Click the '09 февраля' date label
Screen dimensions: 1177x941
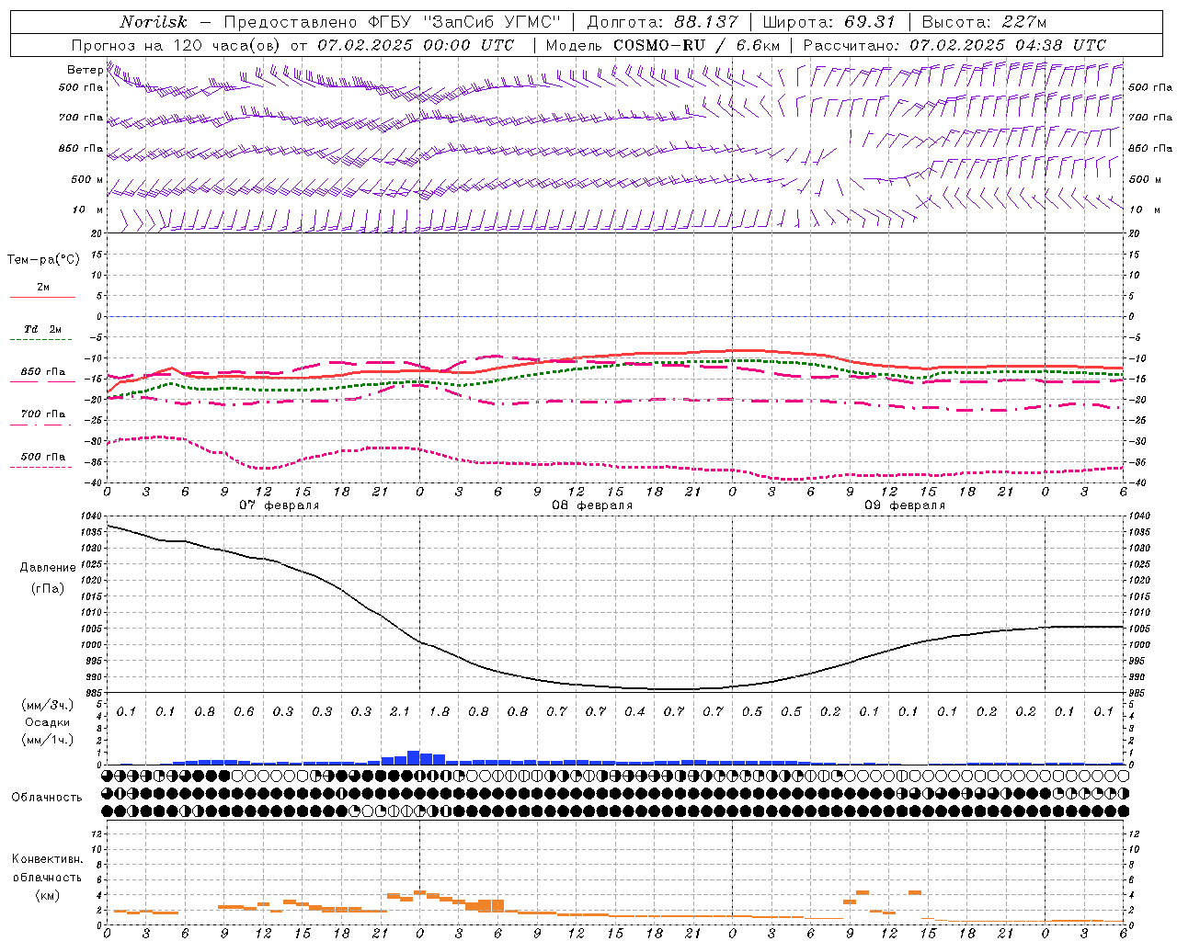coord(905,505)
